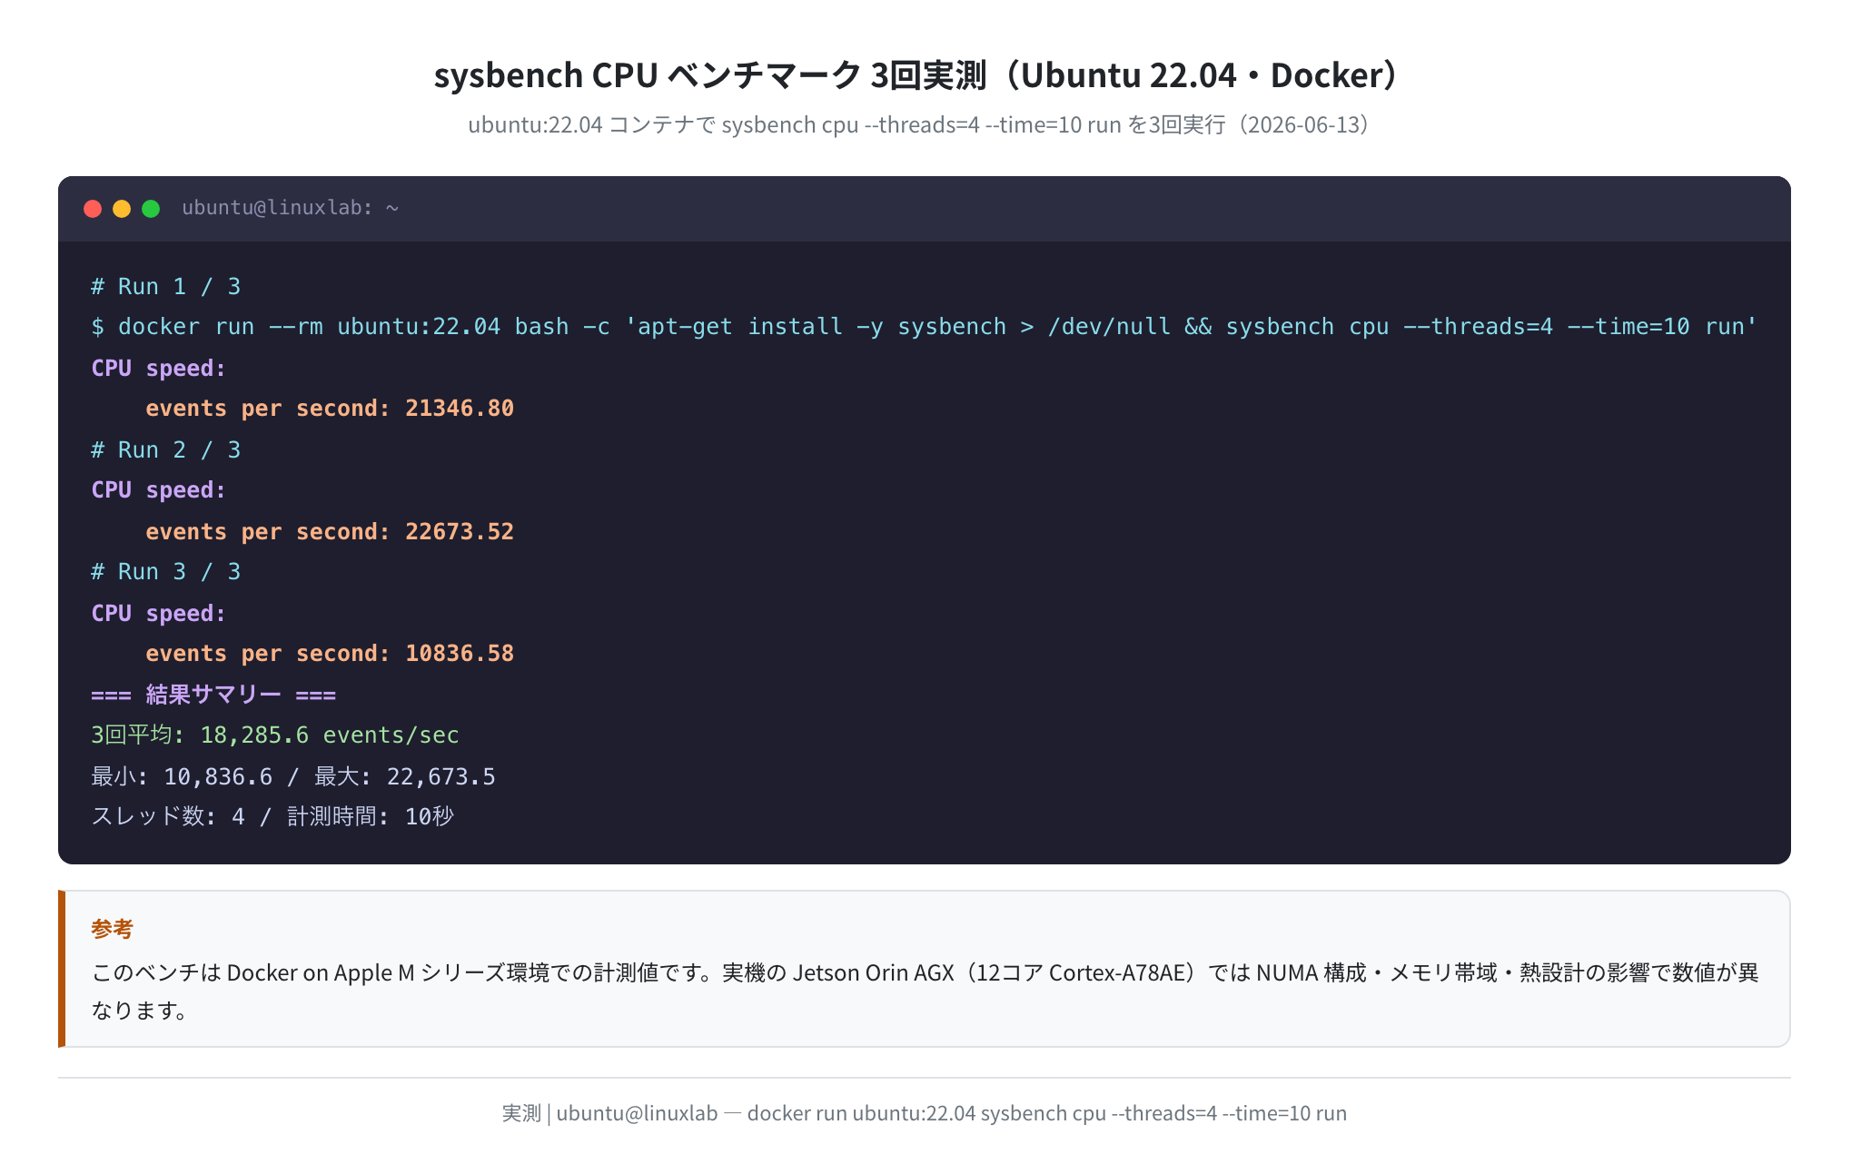
Task: Click events per second: 22673.52
Action: click(330, 532)
